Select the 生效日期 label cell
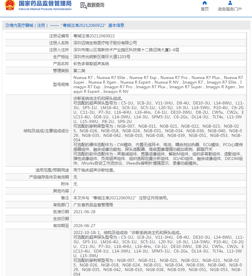Viewport: 252px width, 276px height. pyautogui.click(x=38, y=219)
